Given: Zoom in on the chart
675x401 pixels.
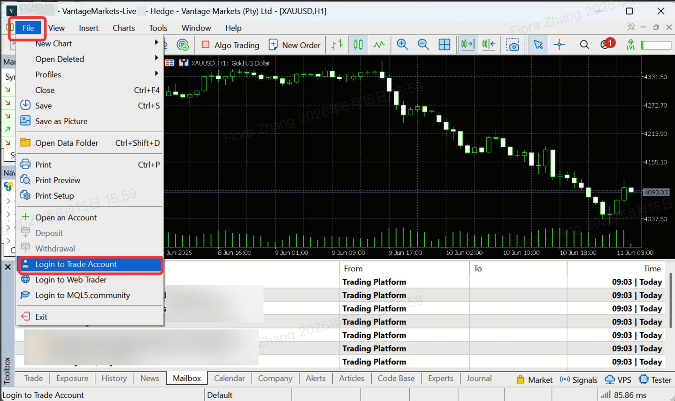Looking at the screenshot, I should pyautogui.click(x=402, y=45).
